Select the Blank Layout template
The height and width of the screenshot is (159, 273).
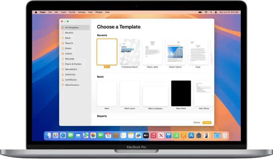130,93
